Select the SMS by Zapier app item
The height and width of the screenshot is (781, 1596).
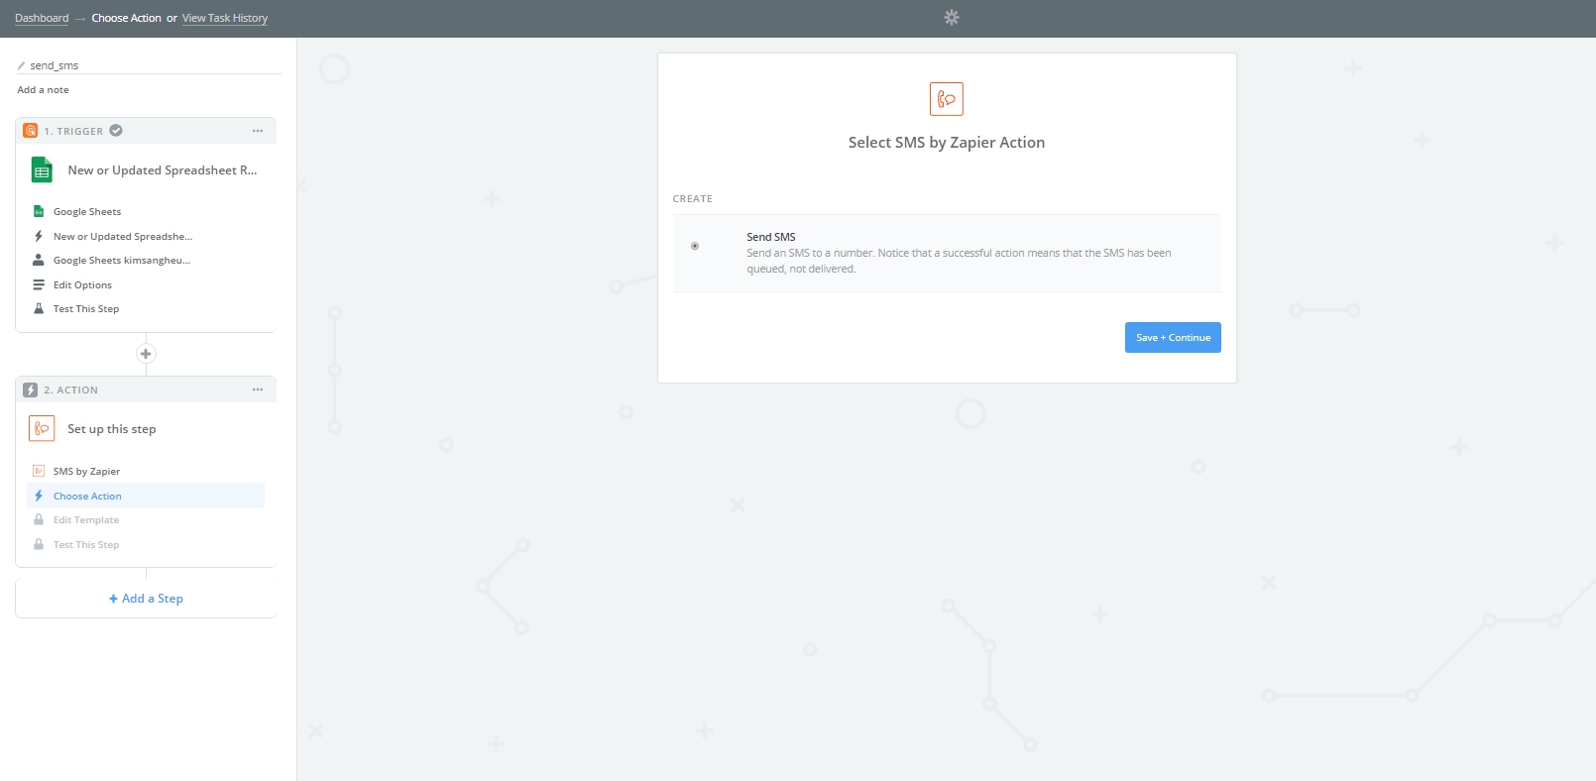pyautogui.click(x=86, y=472)
